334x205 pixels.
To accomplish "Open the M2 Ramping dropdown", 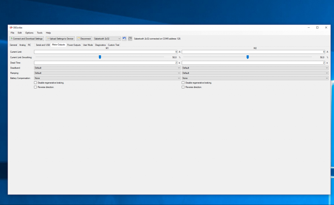I will 255,73.
